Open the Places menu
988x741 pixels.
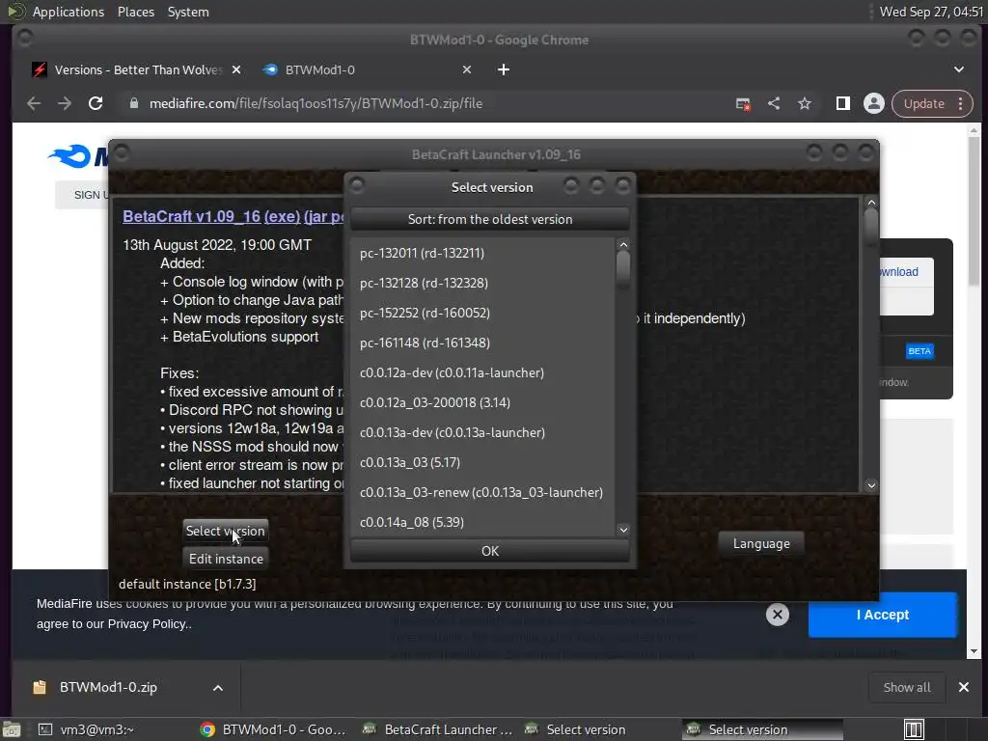pyautogui.click(x=135, y=12)
